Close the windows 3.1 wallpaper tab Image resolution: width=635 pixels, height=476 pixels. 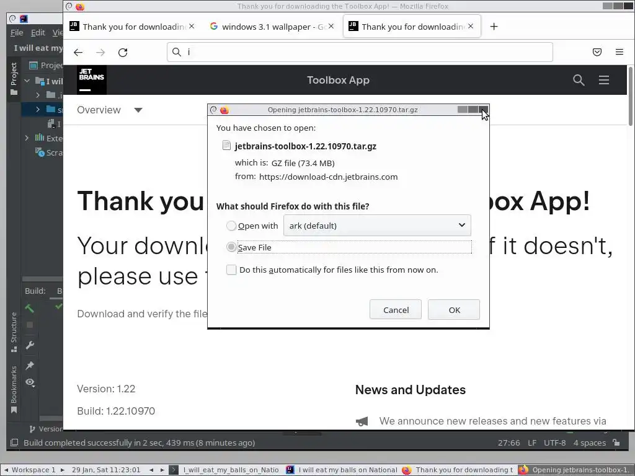pos(331,26)
